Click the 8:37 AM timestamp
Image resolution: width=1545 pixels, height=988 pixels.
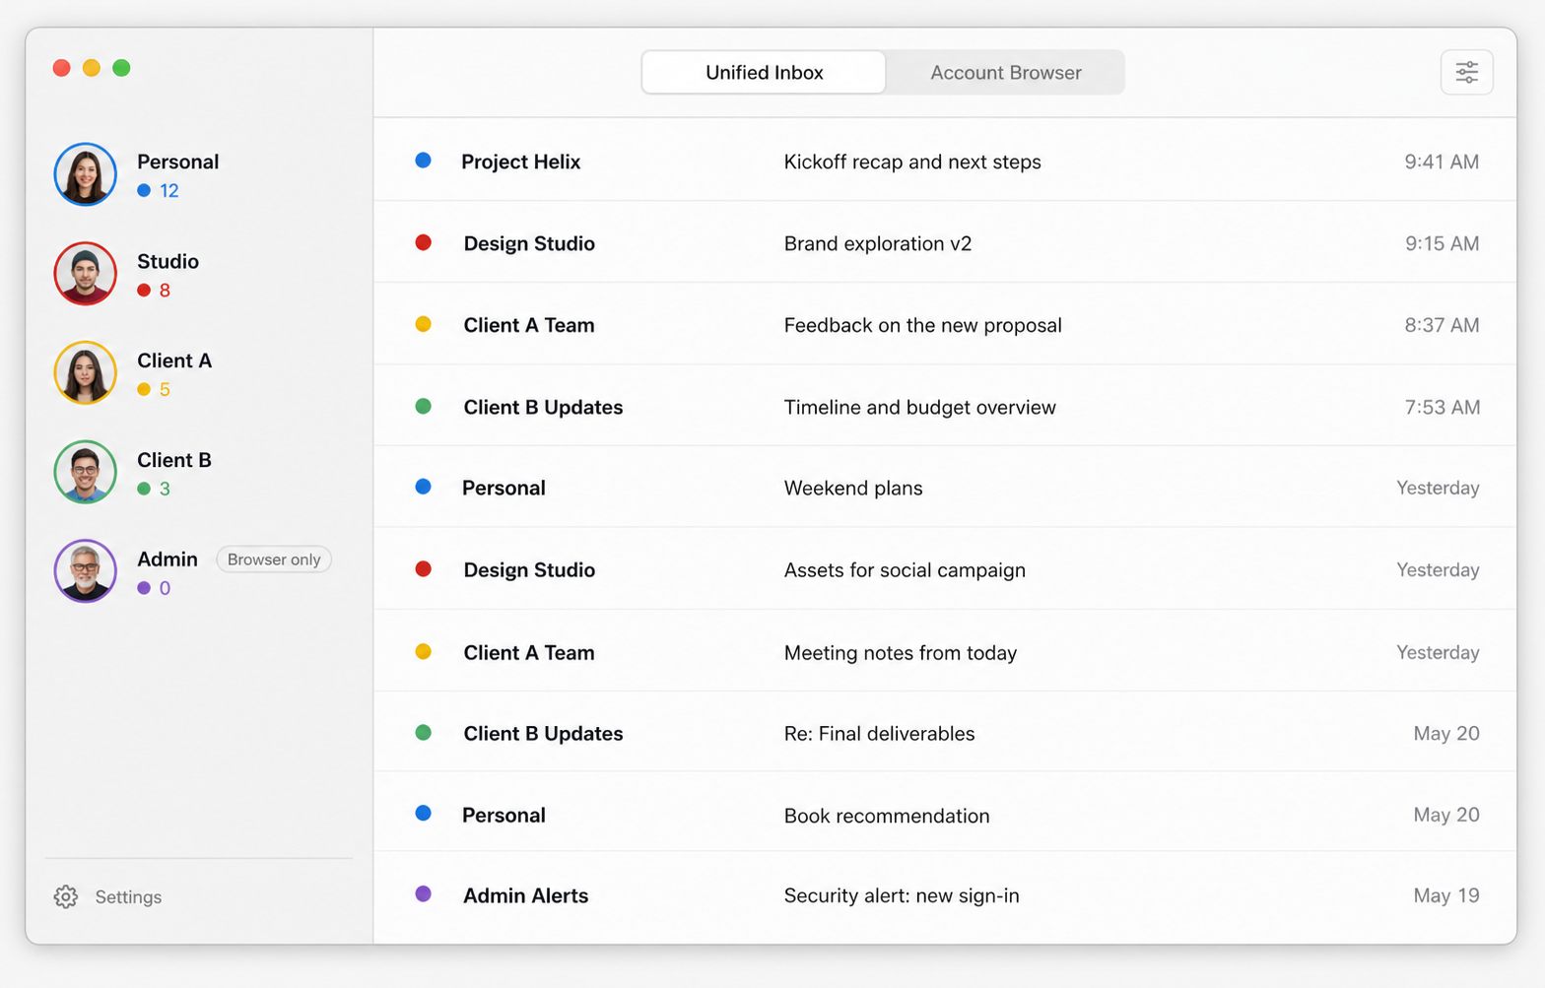1442,325
